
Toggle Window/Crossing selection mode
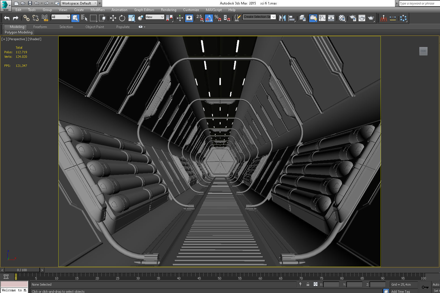pyautogui.click(x=102, y=18)
